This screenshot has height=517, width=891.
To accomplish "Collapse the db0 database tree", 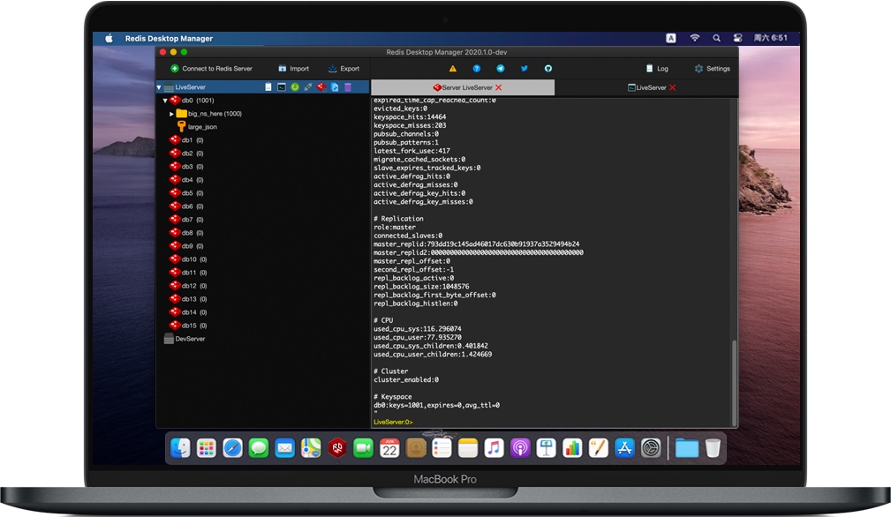I will click(x=164, y=100).
